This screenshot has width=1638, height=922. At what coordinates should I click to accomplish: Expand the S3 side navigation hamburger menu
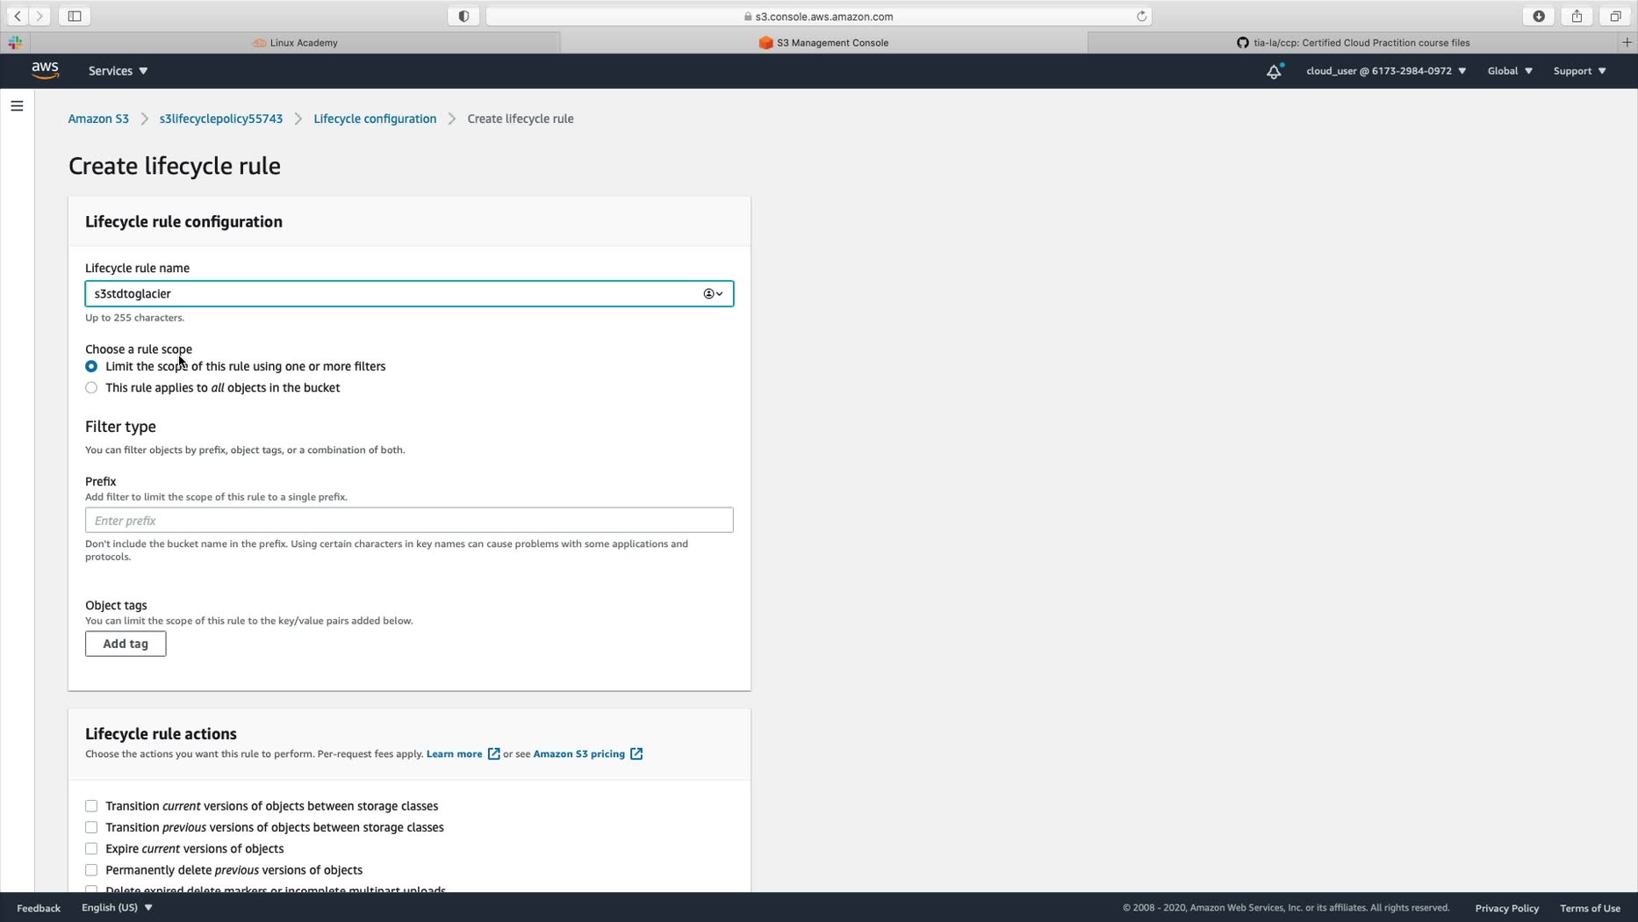(17, 106)
